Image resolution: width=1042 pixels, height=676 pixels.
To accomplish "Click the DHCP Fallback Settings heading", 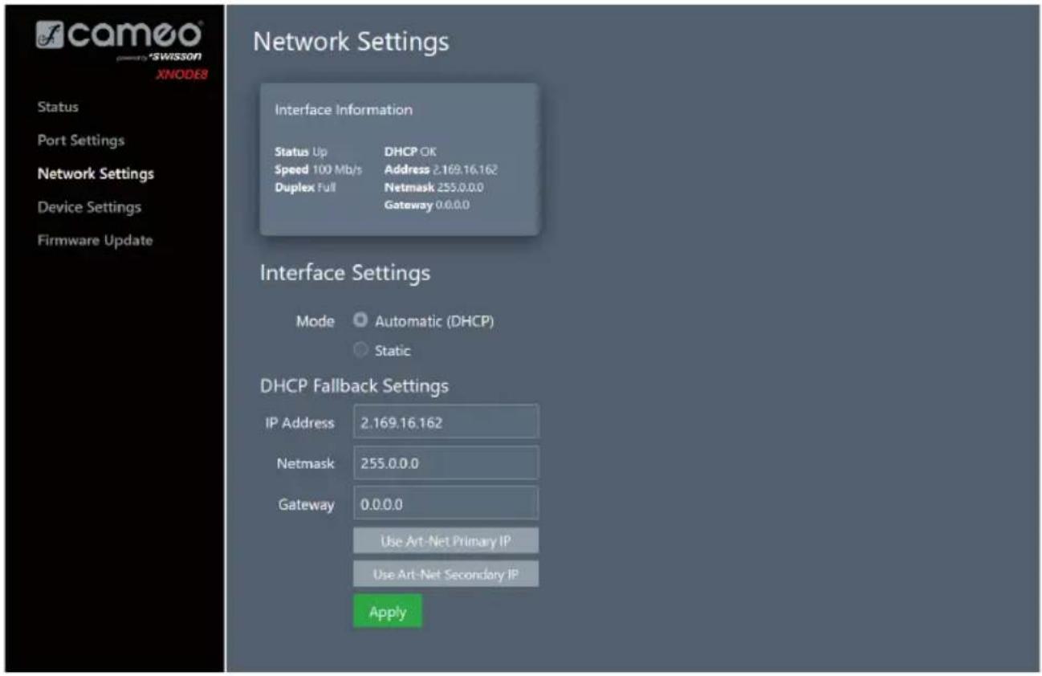I will click(354, 386).
